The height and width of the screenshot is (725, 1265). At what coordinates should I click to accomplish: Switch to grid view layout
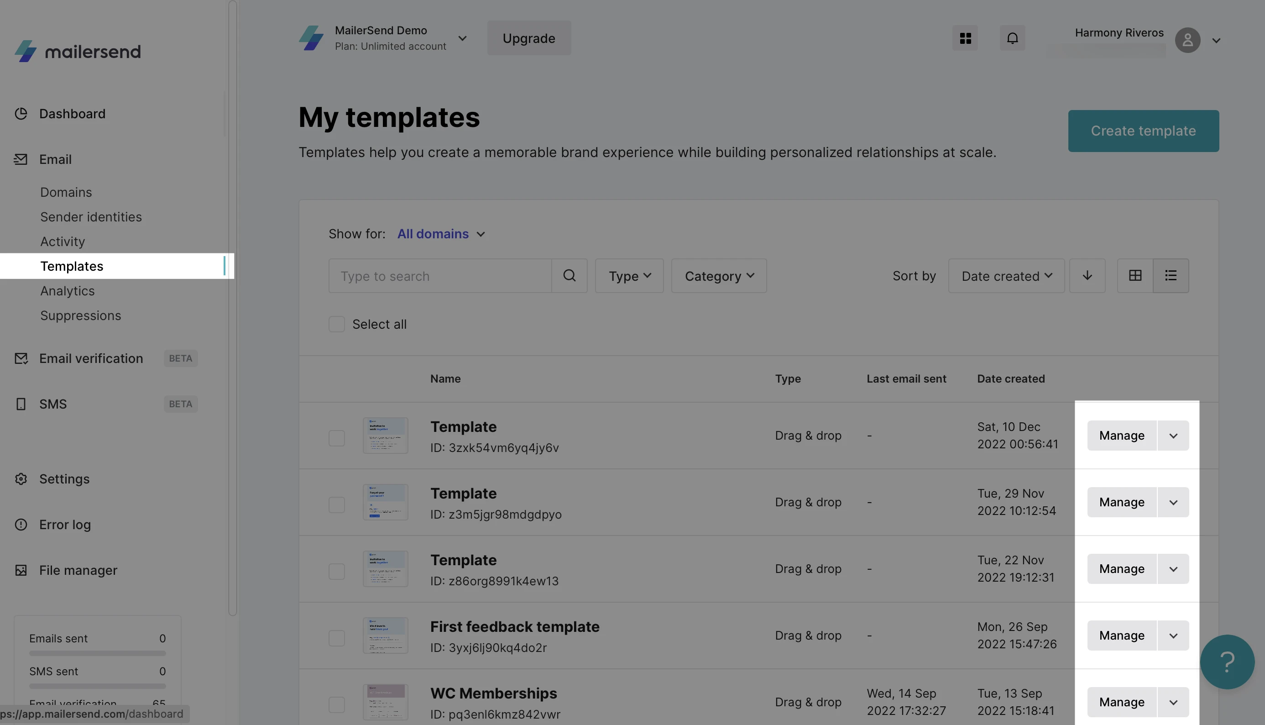[1134, 276]
